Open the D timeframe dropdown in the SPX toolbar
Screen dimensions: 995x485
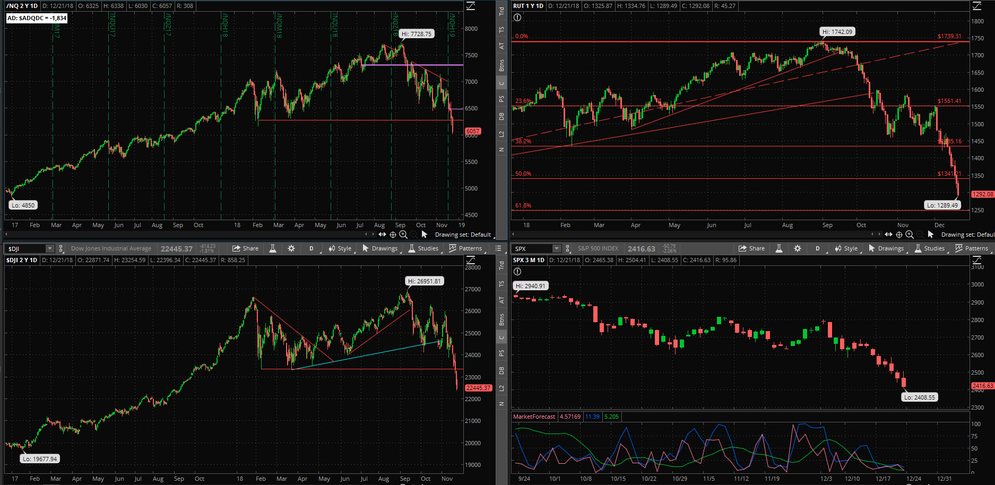pyautogui.click(x=818, y=248)
